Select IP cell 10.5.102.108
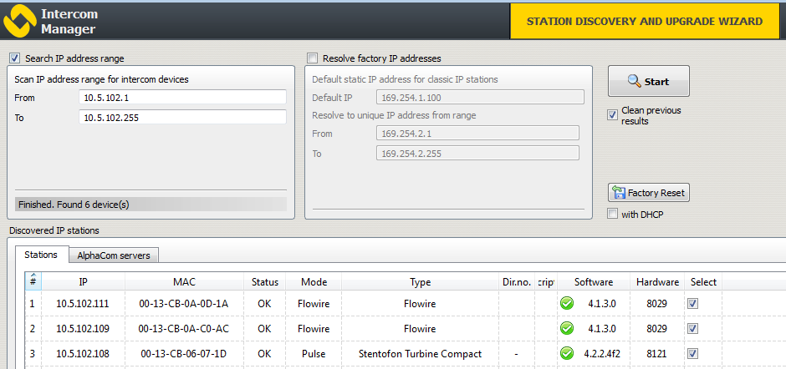This screenshot has width=786, height=369. pos(82,353)
